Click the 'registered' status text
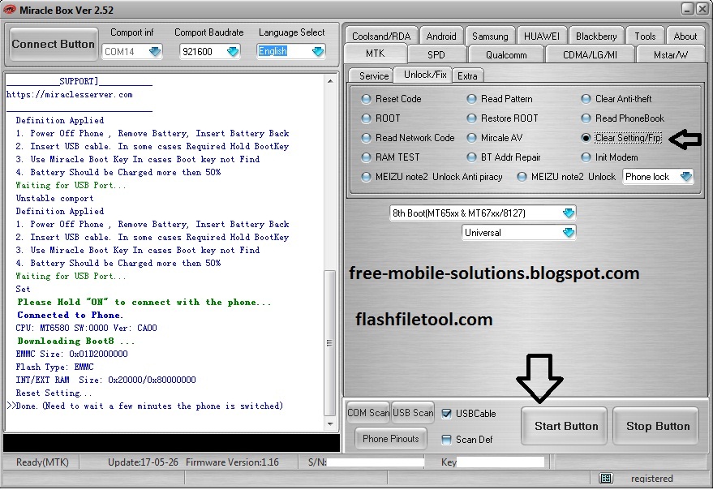Screen dimensions: 713x490 point(651,479)
